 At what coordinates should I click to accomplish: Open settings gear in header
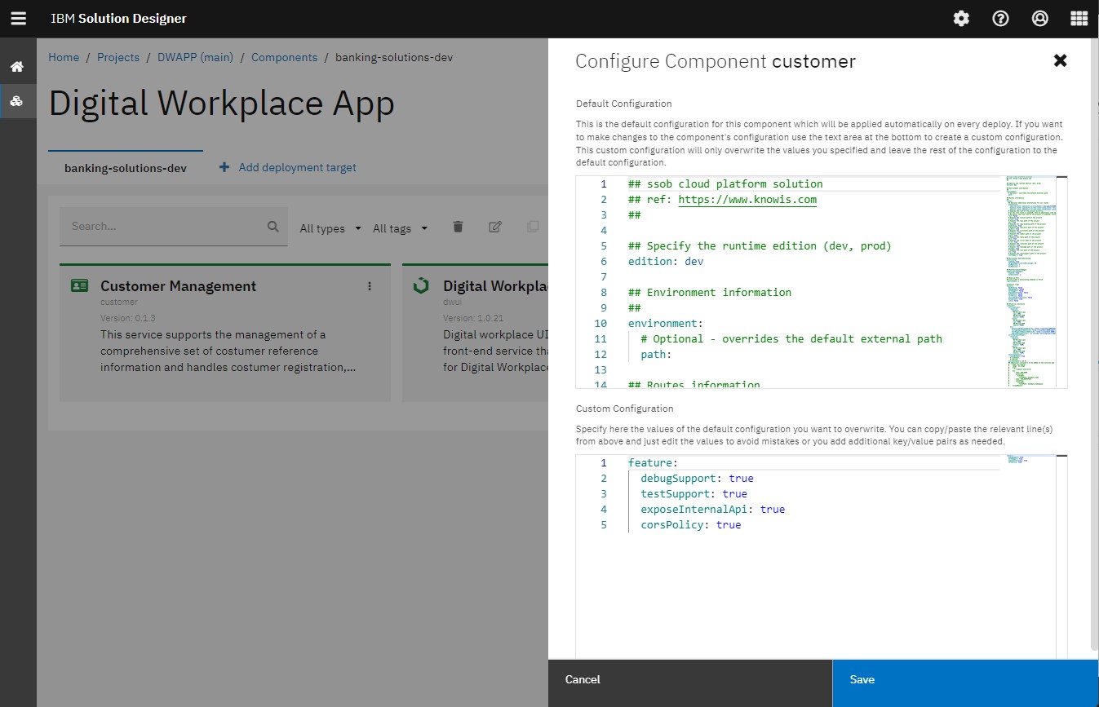[x=961, y=18]
